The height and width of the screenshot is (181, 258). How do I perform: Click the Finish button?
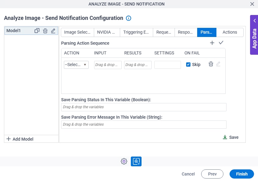pos(242,174)
